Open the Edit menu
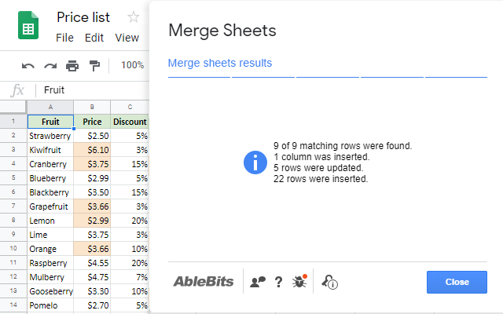503x314 pixels. point(94,37)
